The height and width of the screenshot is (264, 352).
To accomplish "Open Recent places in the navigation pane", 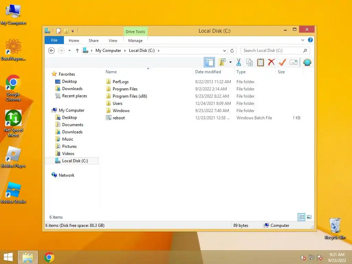I will (x=75, y=96).
